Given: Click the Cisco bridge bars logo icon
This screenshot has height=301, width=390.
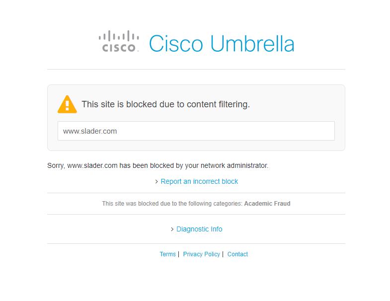Looking at the screenshot, I should (119, 36).
